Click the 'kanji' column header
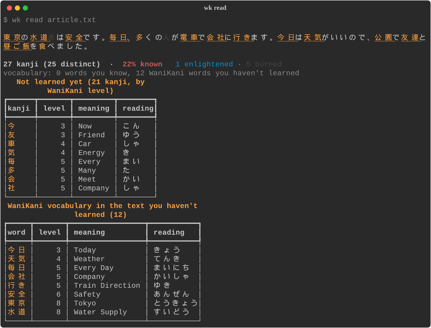The image size is (431, 328). 19,108
